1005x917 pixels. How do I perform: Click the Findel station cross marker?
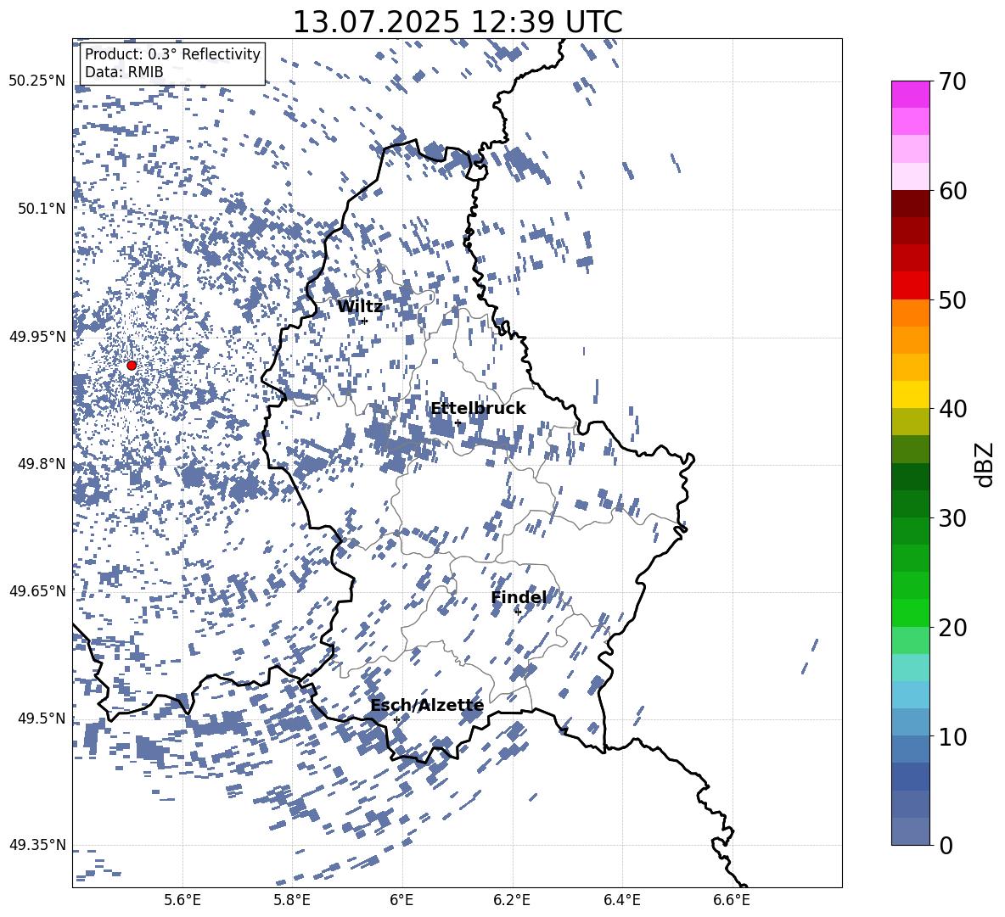point(518,612)
